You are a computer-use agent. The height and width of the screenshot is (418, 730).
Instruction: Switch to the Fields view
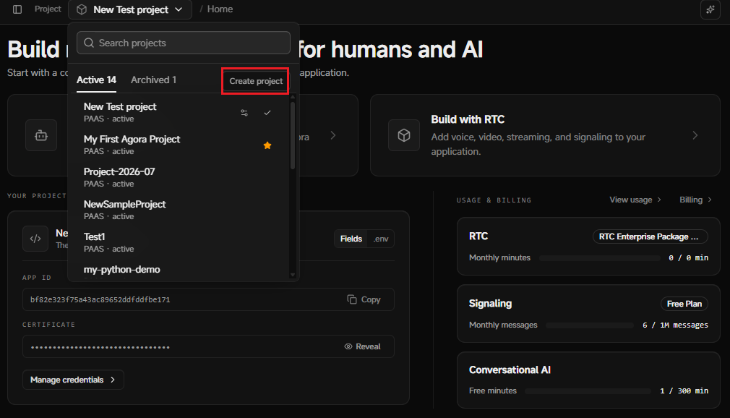click(x=351, y=239)
